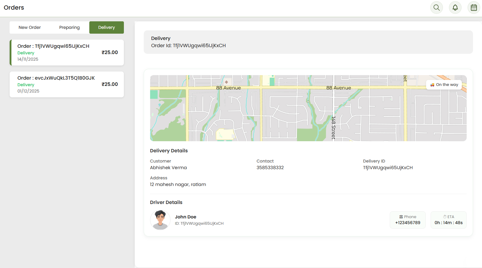This screenshot has width=482, height=268.
Task: Switch to the Preparing tab
Action: pyautogui.click(x=69, y=27)
